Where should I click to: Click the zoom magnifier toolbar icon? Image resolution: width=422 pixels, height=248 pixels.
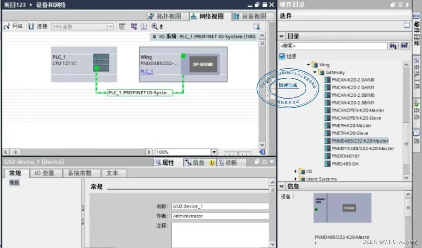[154, 26]
